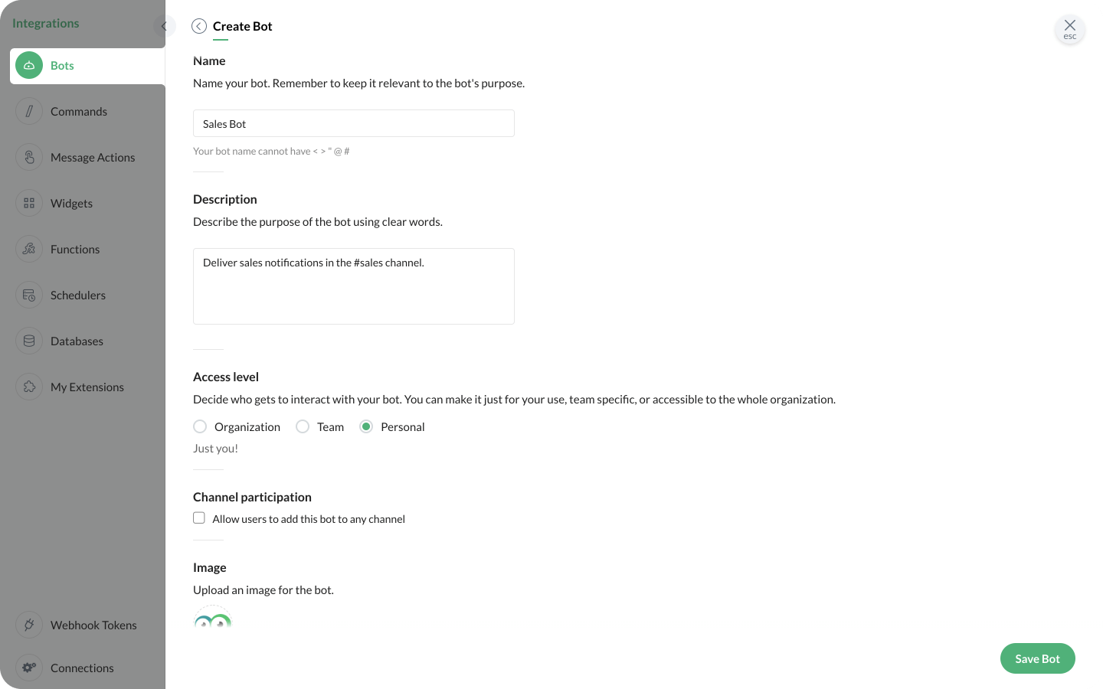Click the bot image thumbnail

tap(213, 619)
